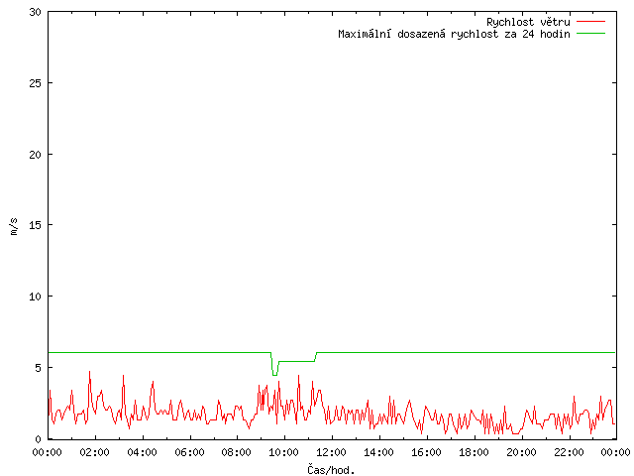Viewport: 634px width, 476px height.
Task: Click the x-axis label '02:00'
Action: [x=95, y=452]
